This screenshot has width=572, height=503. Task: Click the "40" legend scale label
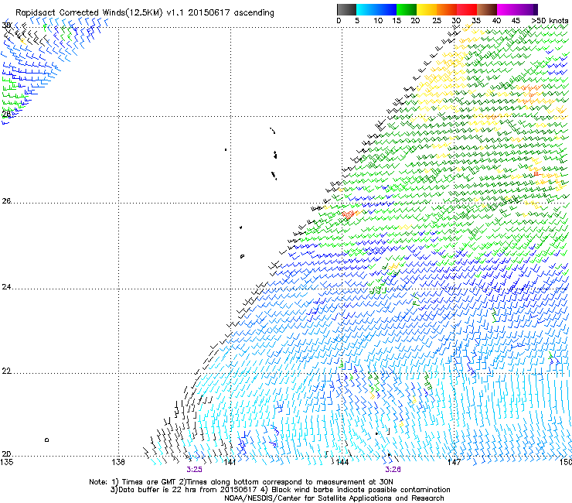click(x=496, y=21)
